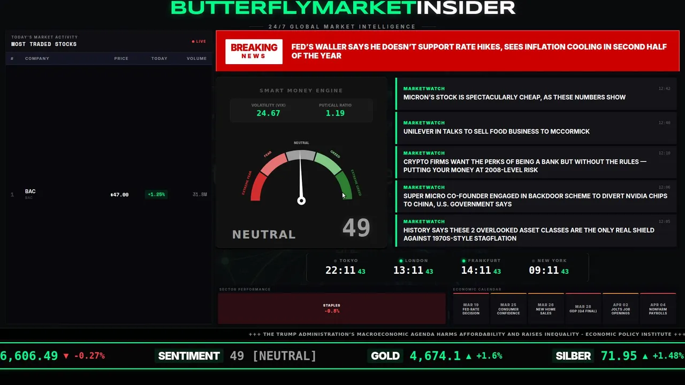Click the Frankfurt market open dot

(464, 261)
